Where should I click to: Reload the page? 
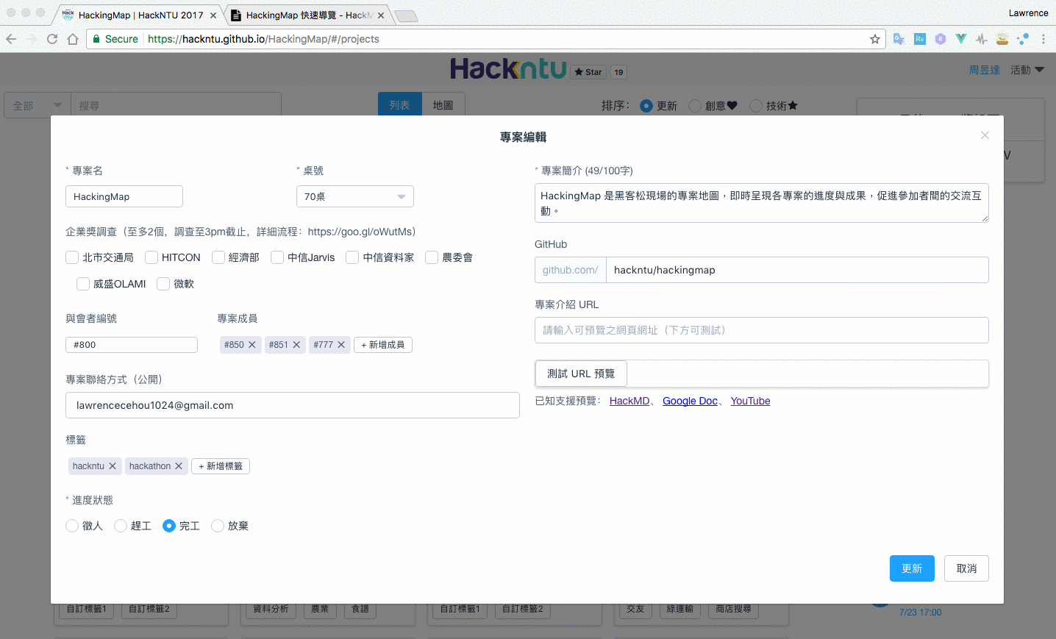pos(52,39)
